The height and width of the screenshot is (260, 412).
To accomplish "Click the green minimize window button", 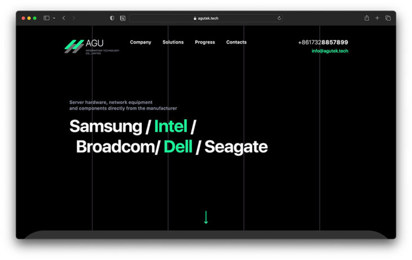I will point(35,18).
